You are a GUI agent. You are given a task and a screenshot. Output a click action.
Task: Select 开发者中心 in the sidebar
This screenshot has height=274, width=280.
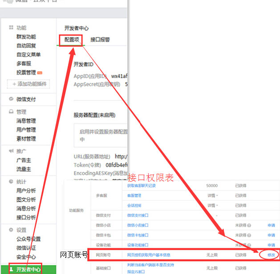point(28,269)
